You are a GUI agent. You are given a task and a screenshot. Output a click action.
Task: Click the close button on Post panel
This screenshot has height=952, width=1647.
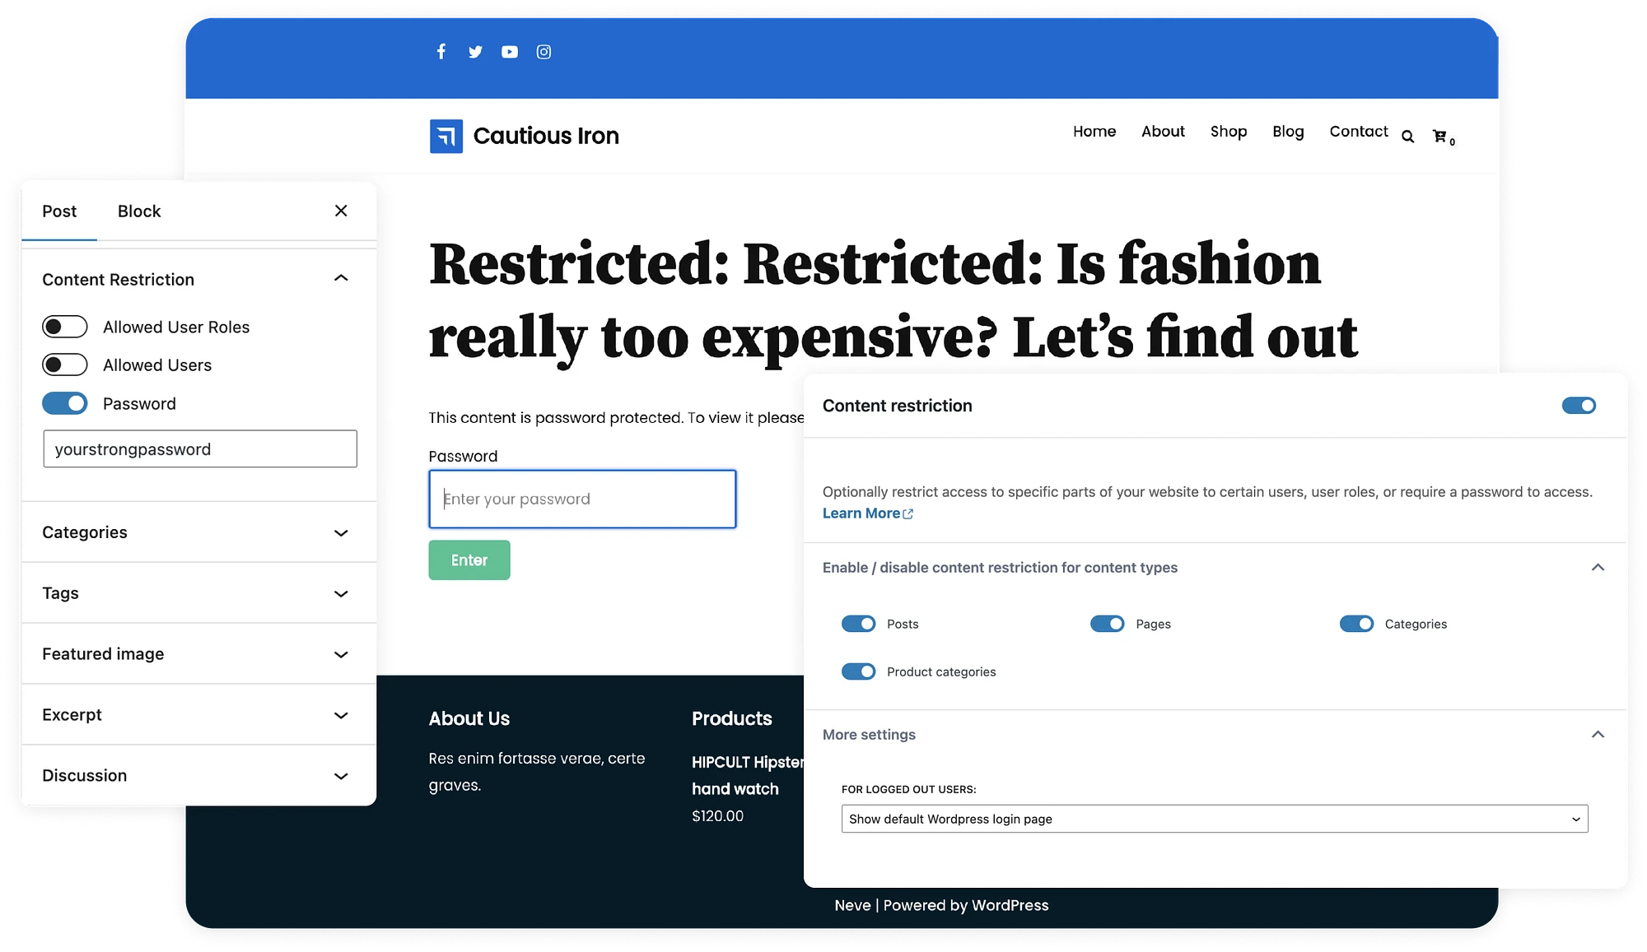pos(342,210)
